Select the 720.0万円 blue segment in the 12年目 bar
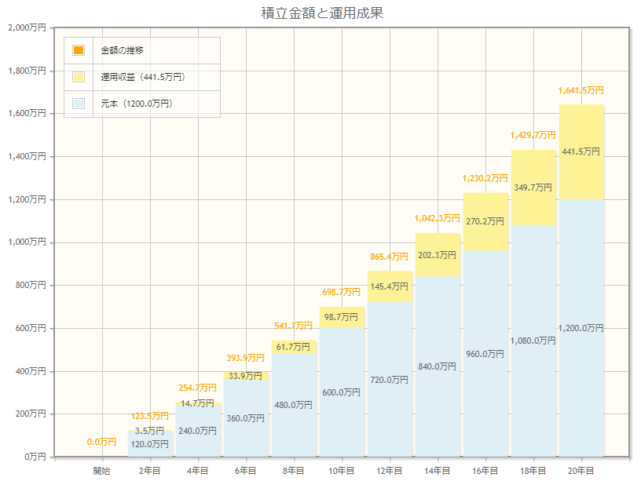 (390, 380)
